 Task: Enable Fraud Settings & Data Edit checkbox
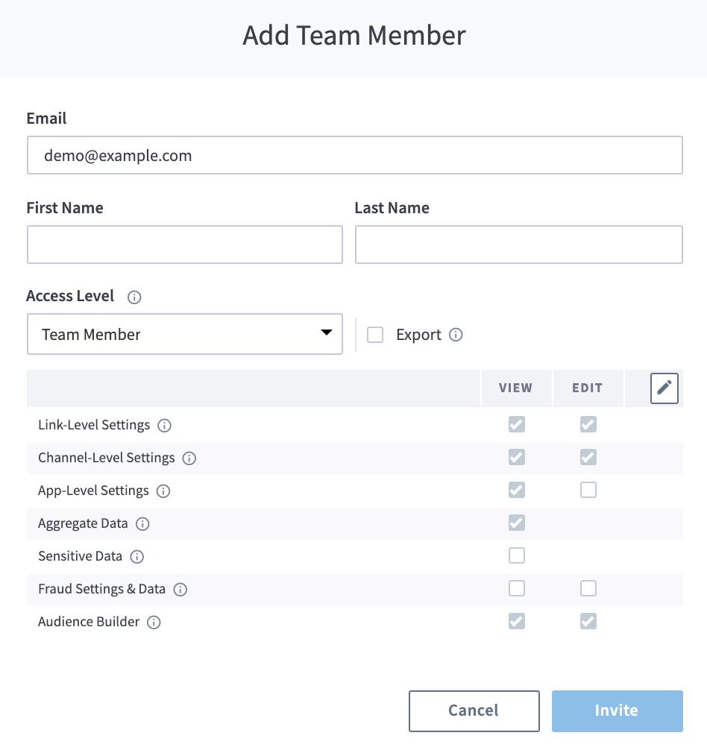point(588,588)
